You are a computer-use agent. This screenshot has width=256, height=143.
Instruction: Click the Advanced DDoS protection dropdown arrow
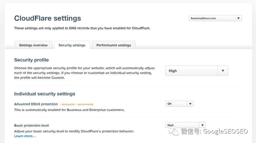(190, 104)
